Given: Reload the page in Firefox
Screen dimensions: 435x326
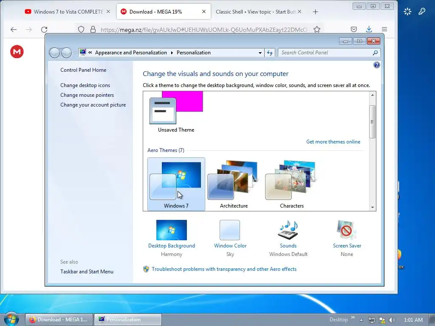Looking at the screenshot, I should [x=44, y=29].
